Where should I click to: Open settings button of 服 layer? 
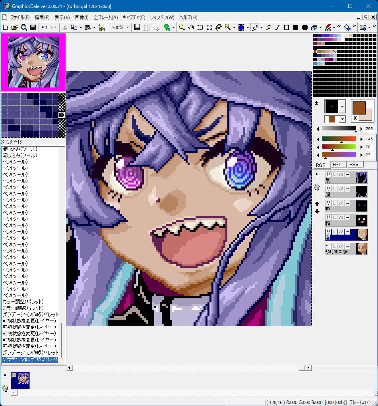[347, 189]
